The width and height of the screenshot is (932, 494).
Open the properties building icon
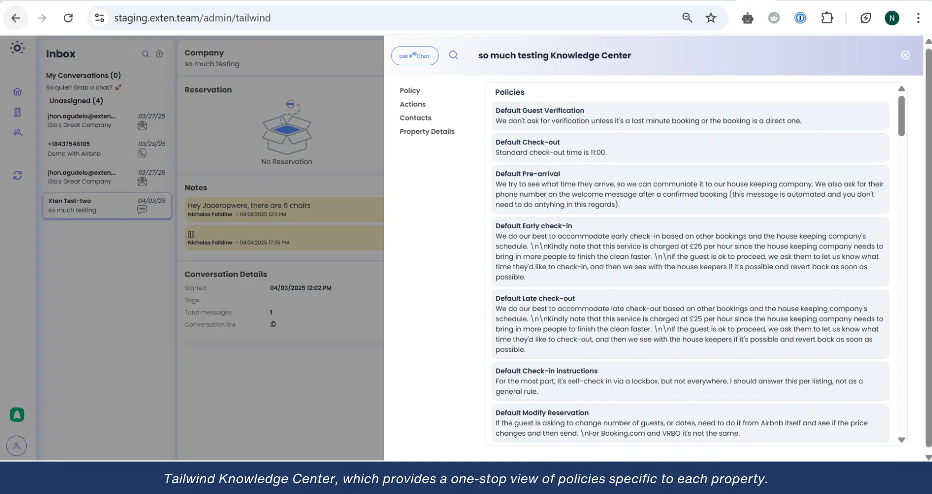click(17, 112)
